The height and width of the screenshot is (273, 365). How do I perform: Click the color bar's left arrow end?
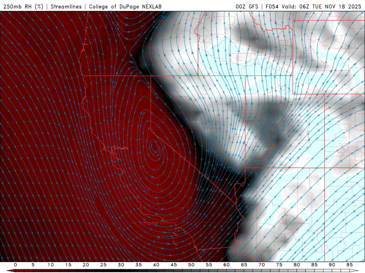(x=10, y=271)
